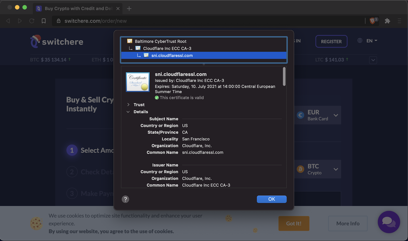Click the certificate thumbnail image

pyautogui.click(x=138, y=82)
